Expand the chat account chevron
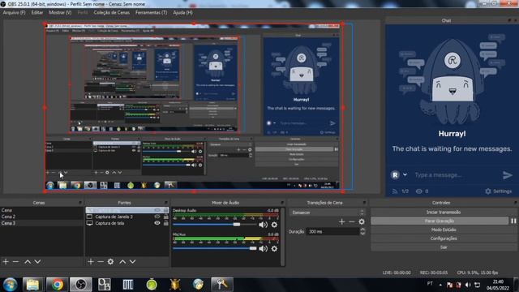This screenshot has height=292, width=519. pos(405,175)
